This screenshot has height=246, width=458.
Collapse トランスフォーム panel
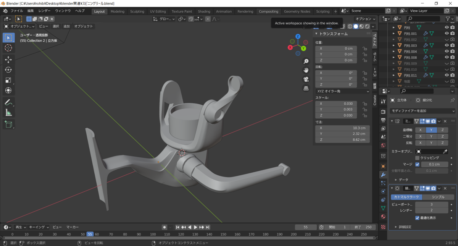click(316, 34)
